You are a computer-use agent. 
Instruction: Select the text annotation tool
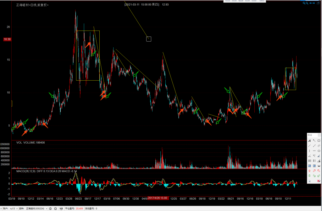pyautogui.click(x=309, y=141)
